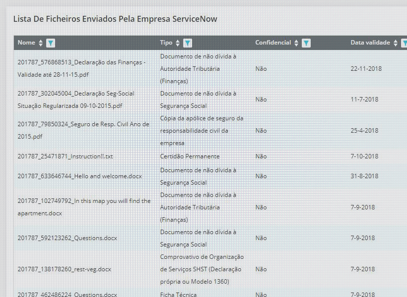Click Tipo cell of Hello and welcome.docx row

(198, 176)
